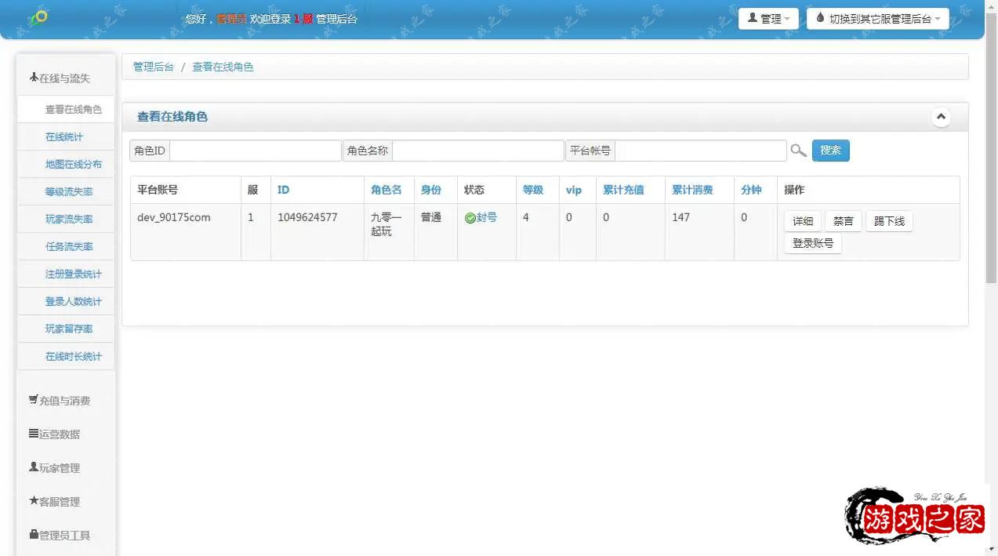
Task: Expand the 运营数据 sidebar section
Action: 55,434
